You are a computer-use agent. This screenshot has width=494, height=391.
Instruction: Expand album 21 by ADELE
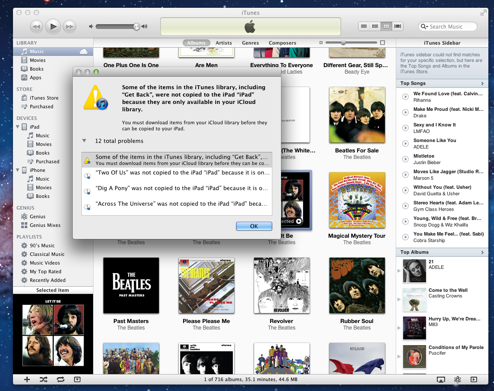click(399, 271)
